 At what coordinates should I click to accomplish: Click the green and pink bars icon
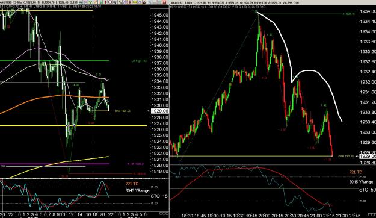(x=100, y=2)
